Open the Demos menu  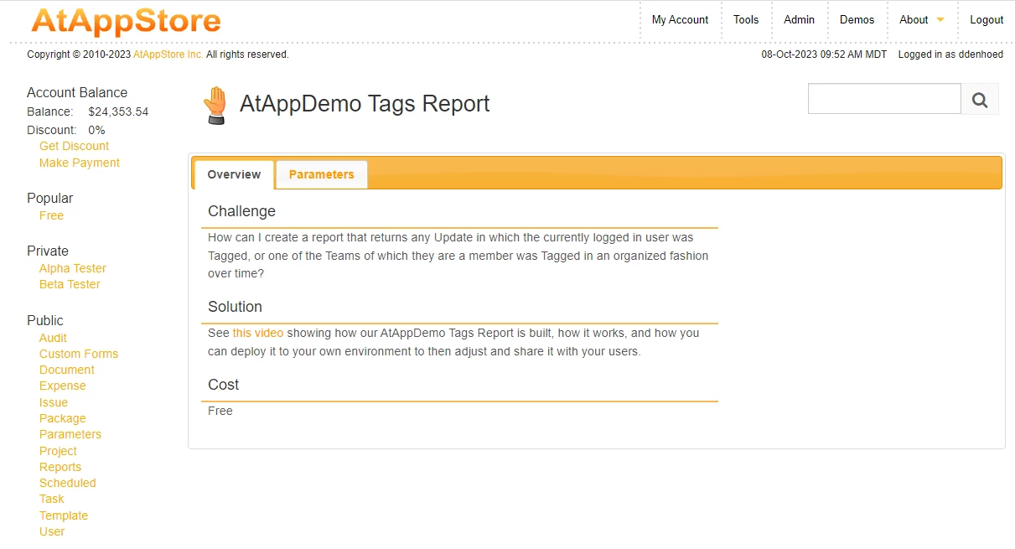click(857, 20)
